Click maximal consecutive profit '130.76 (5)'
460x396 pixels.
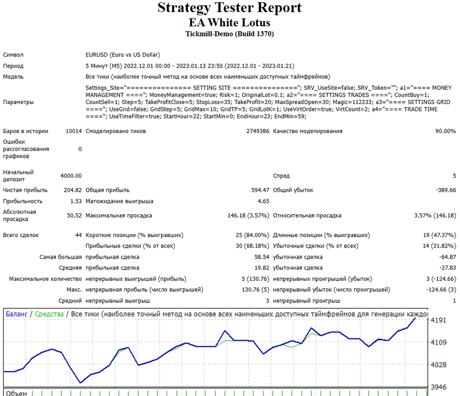pos(255,290)
